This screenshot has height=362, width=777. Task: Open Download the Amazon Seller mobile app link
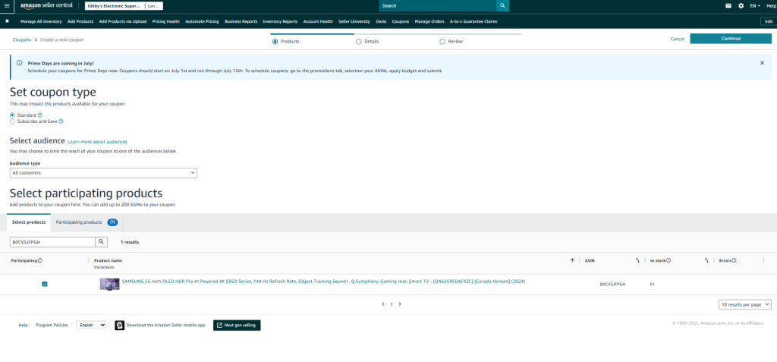pos(165,326)
